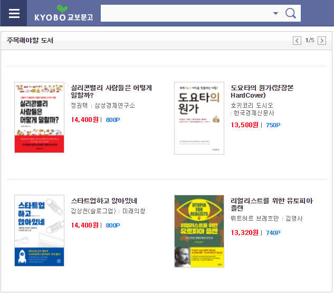334x294 pixels.
Task: Click price 13,500원
Action: (244, 125)
